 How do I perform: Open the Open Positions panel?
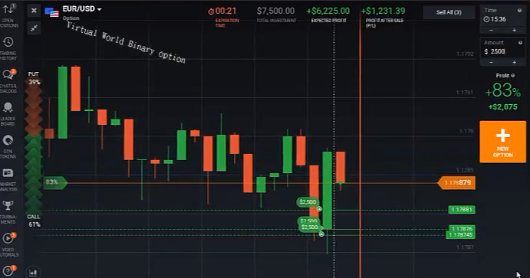coord(8,15)
